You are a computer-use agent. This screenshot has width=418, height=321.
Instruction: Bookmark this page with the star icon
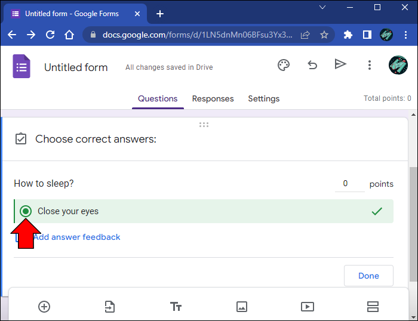click(324, 35)
